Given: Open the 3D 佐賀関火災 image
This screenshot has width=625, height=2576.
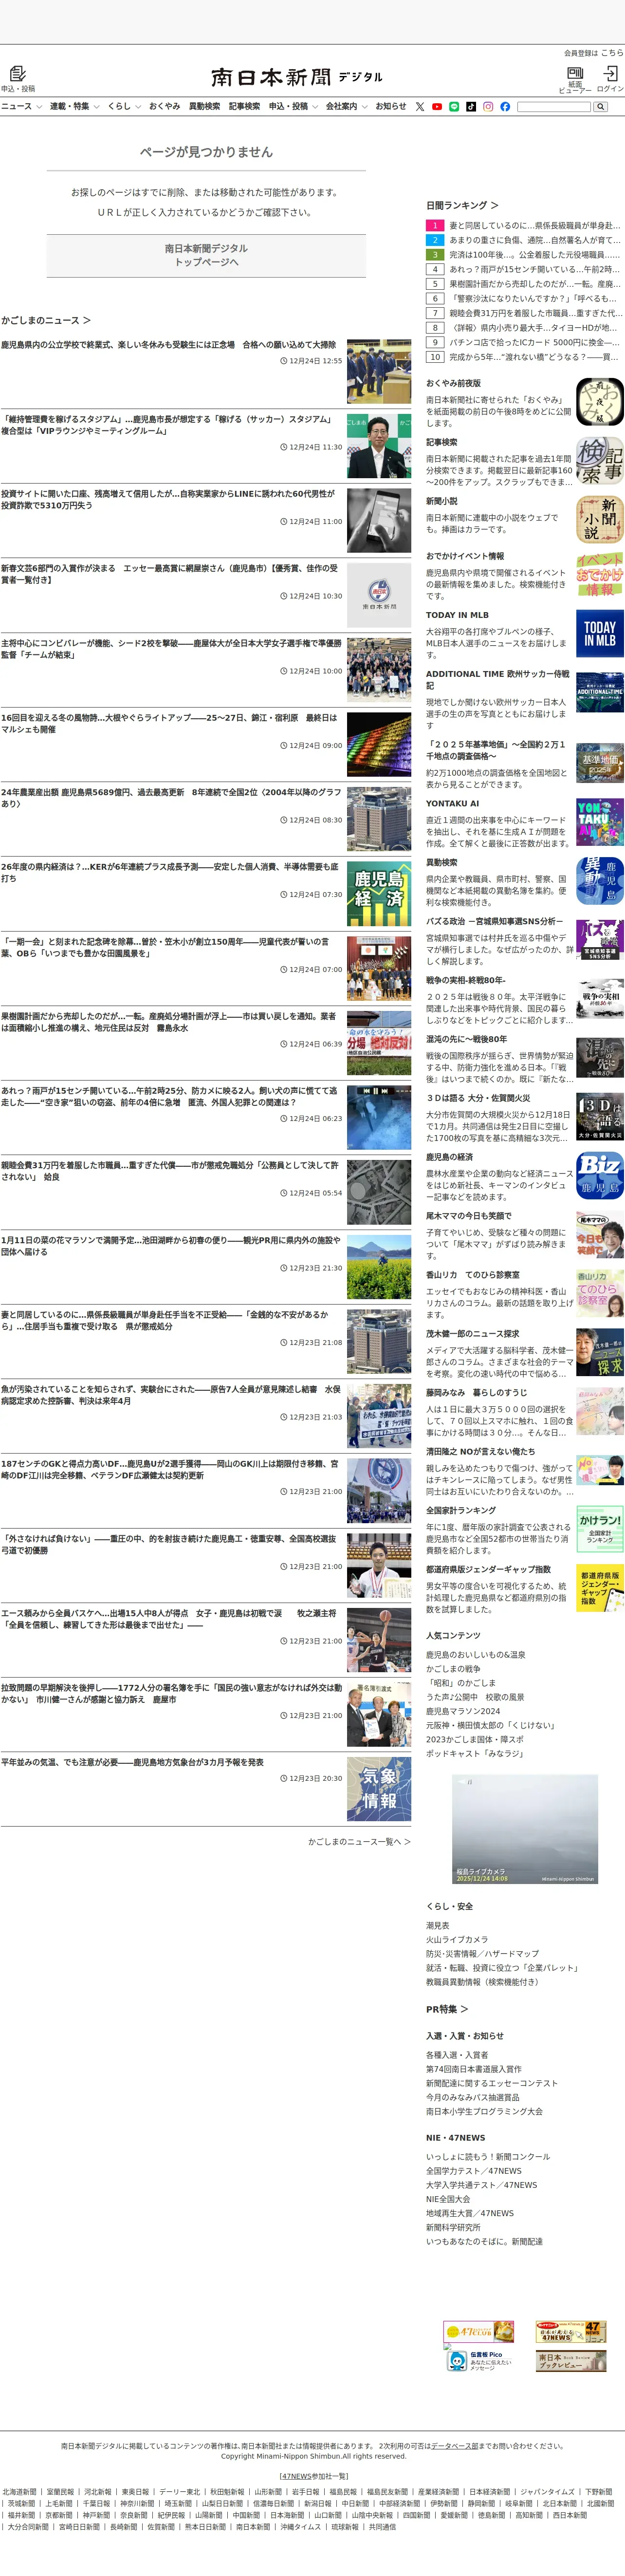Looking at the screenshot, I should pyautogui.click(x=600, y=1117).
